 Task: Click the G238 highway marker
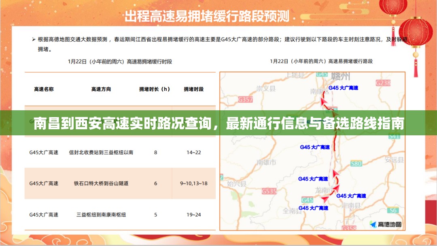coord(383,83)
